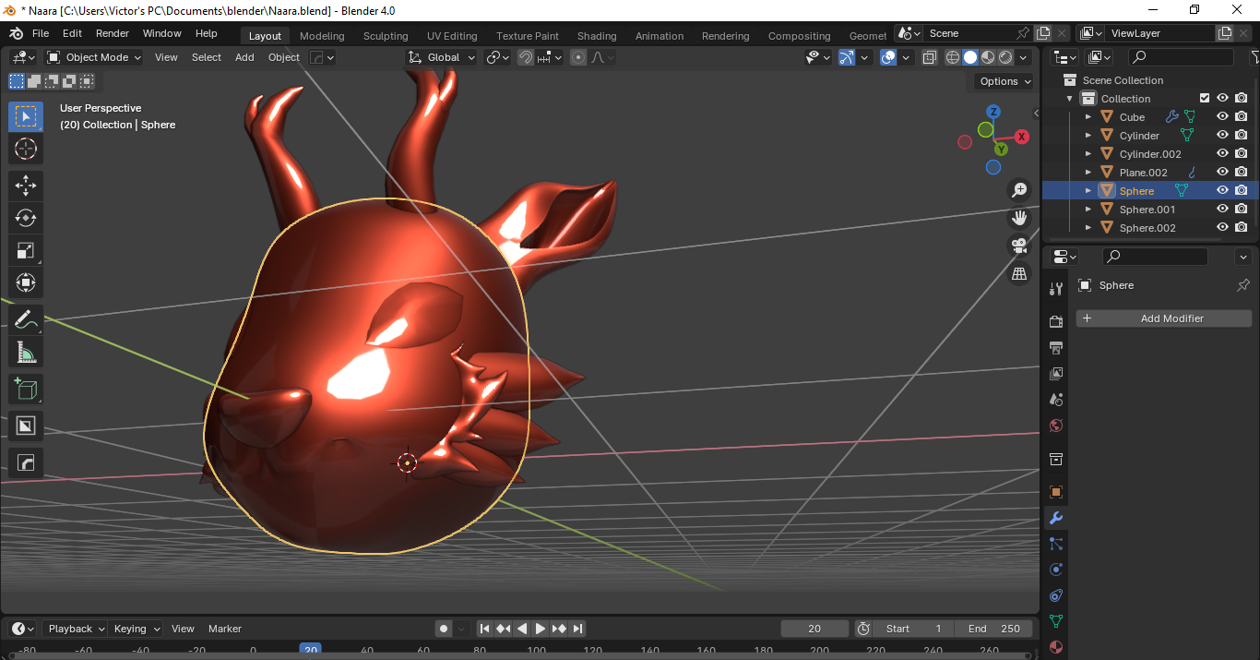Expand the Sphere.001 tree item

1088,209
